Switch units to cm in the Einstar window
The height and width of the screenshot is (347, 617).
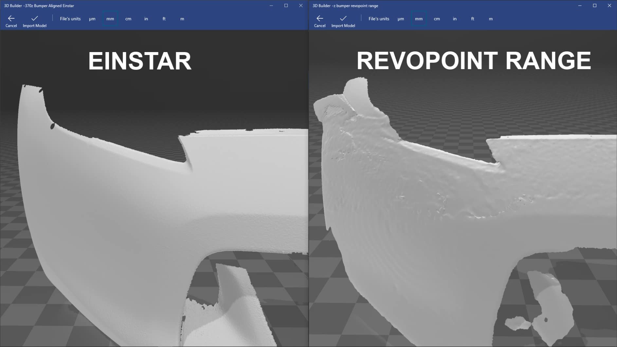(x=128, y=19)
